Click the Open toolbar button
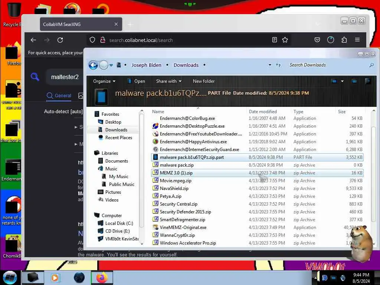380x285 pixels. click(137, 81)
